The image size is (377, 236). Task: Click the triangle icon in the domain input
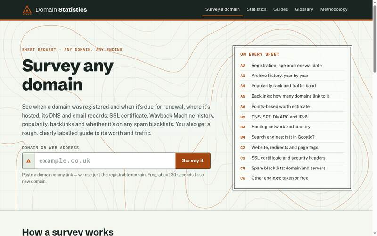[x=29, y=161]
